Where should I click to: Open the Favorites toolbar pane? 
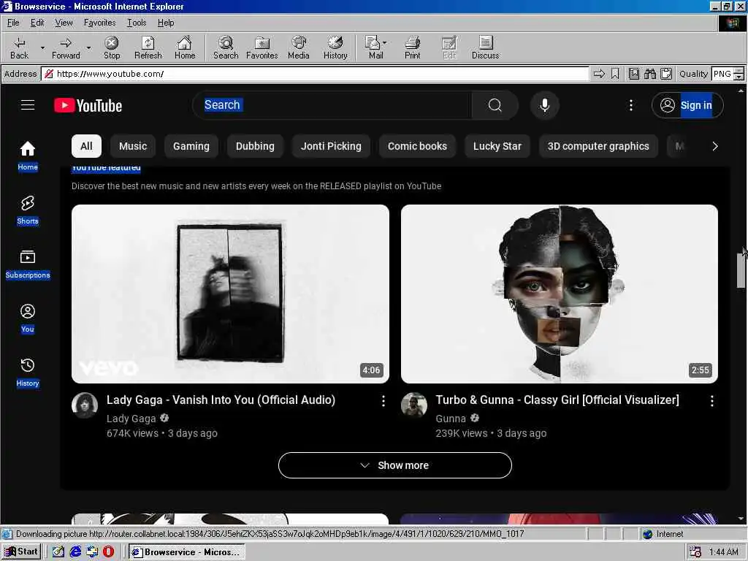[x=262, y=47]
